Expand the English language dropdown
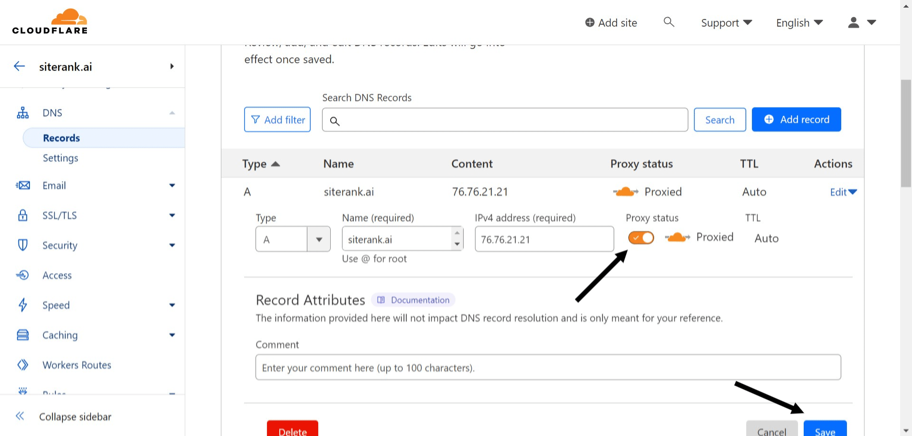 [799, 22]
